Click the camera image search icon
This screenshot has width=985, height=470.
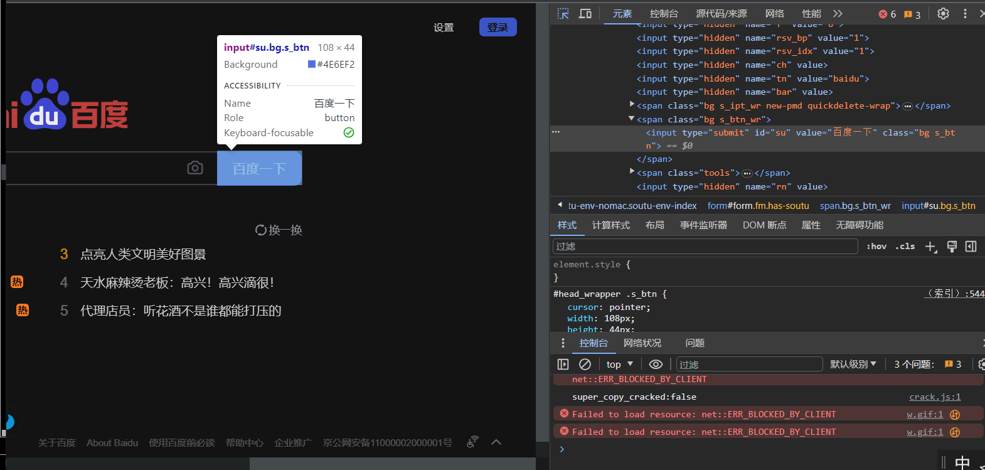[x=195, y=168]
